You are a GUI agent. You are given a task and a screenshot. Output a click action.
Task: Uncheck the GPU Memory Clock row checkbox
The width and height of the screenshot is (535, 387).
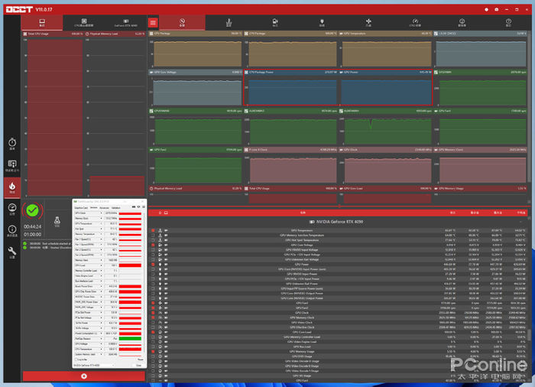click(x=153, y=317)
